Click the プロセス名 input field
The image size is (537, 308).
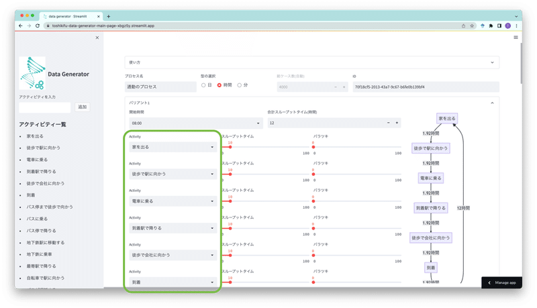point(160,87)
